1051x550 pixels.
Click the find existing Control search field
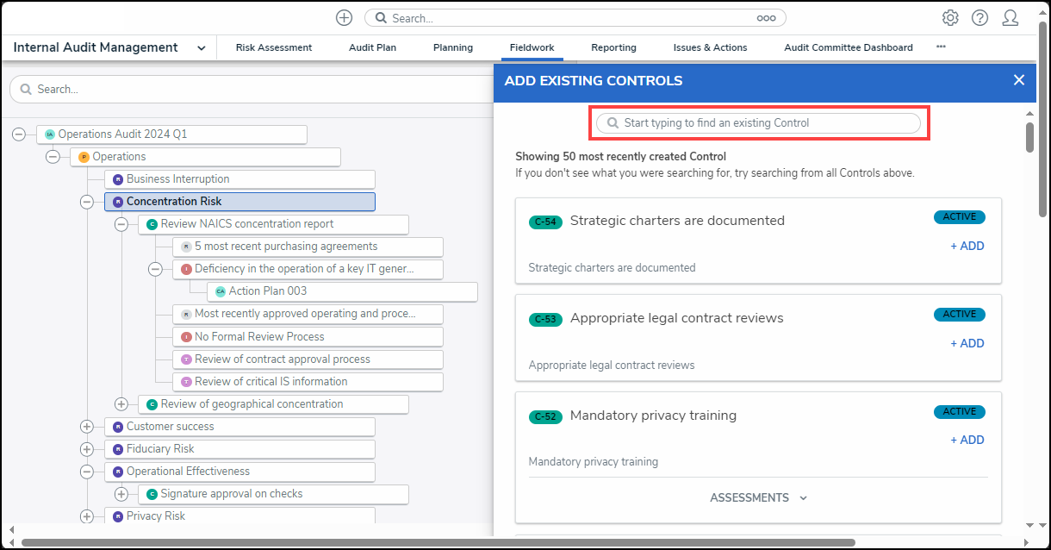pos(758,123)
